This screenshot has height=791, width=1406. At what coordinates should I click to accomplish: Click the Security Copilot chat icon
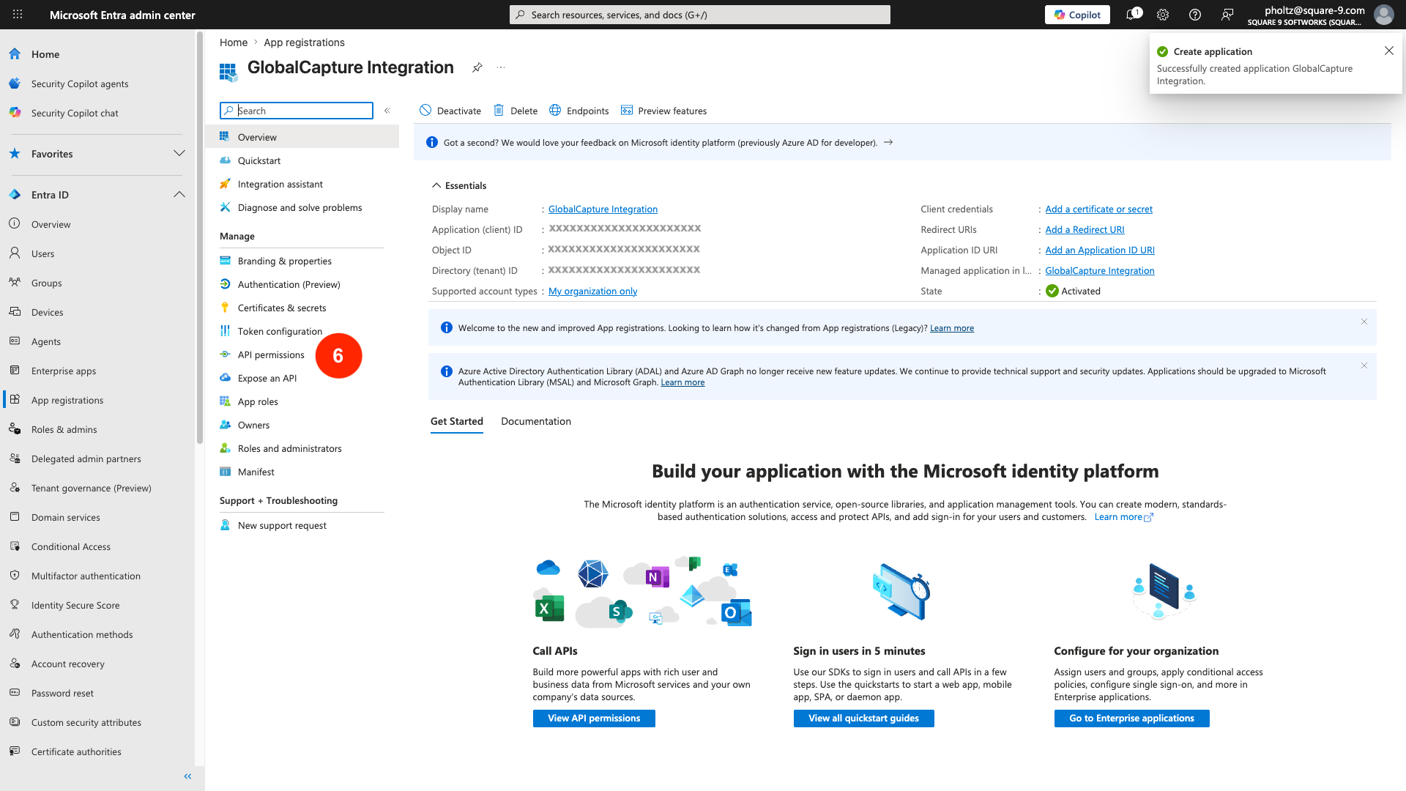[15, 113]
